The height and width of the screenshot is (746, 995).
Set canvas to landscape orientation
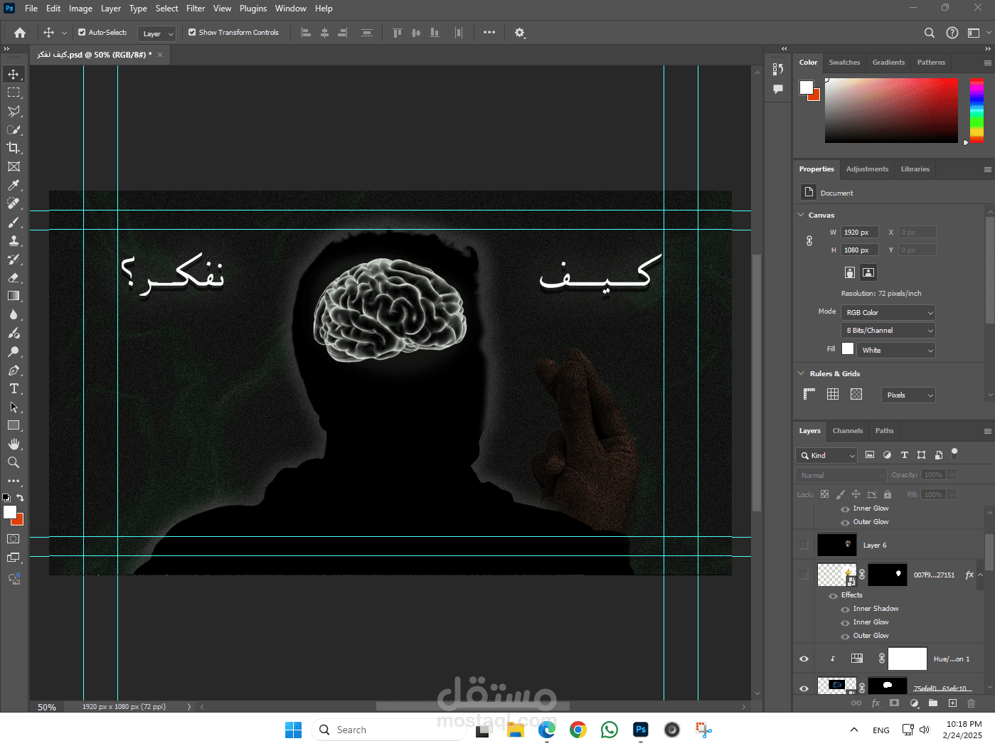click(x=868, y=272)
